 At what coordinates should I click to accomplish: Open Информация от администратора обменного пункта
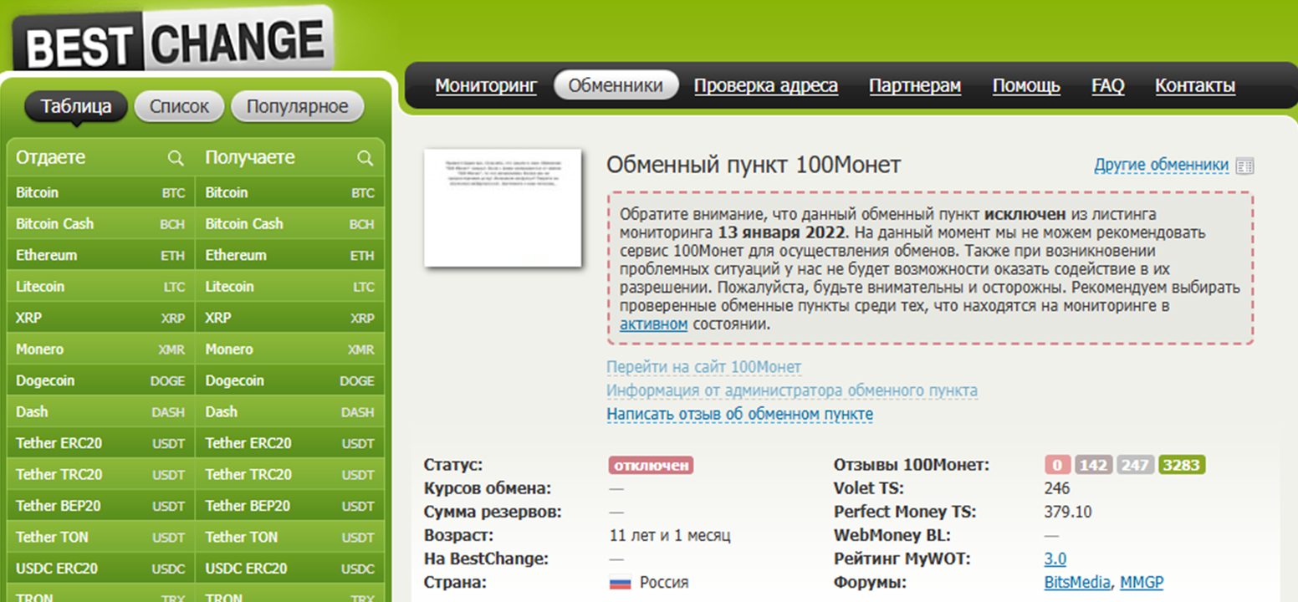792,390
